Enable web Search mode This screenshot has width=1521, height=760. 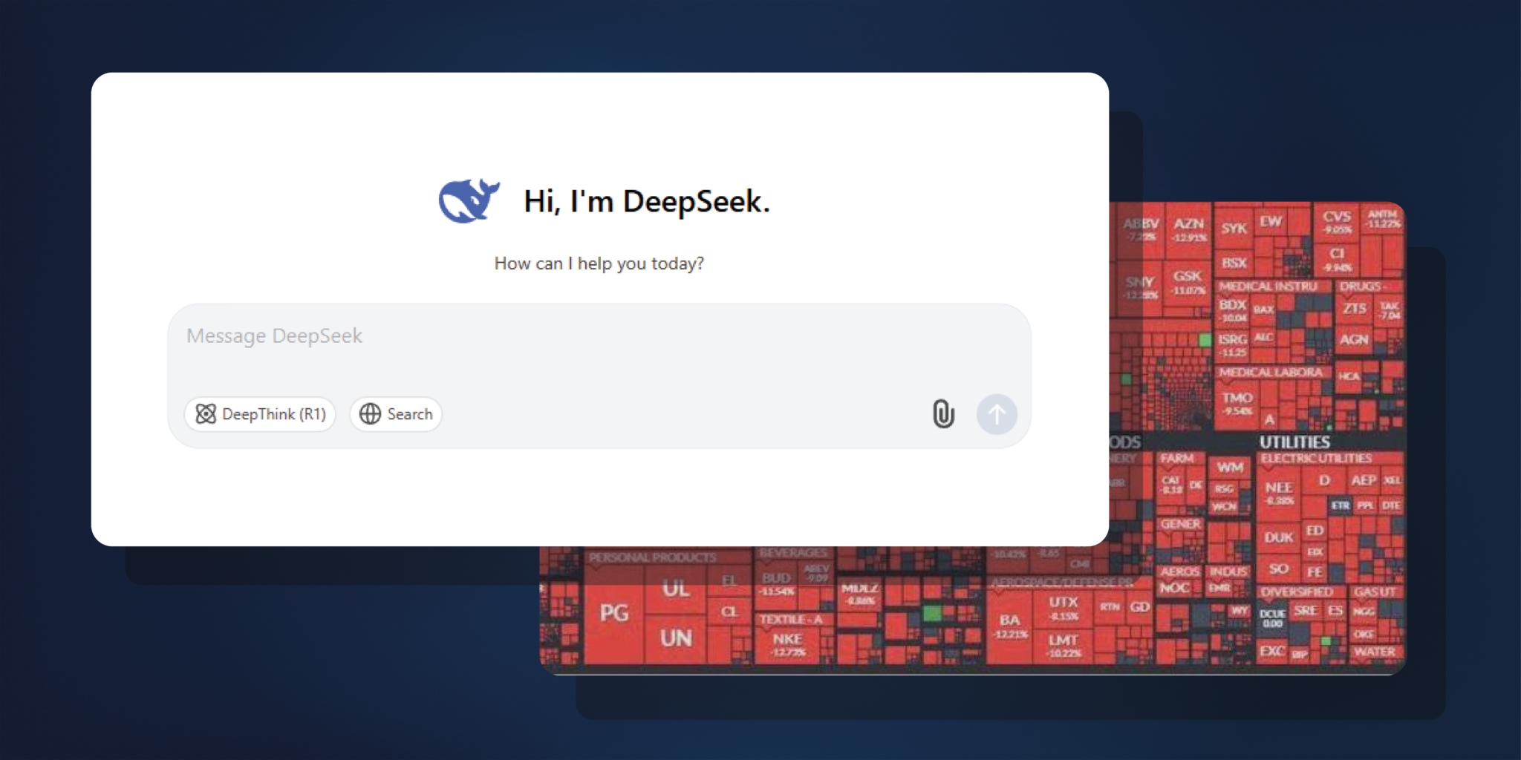tap(395, 414)
